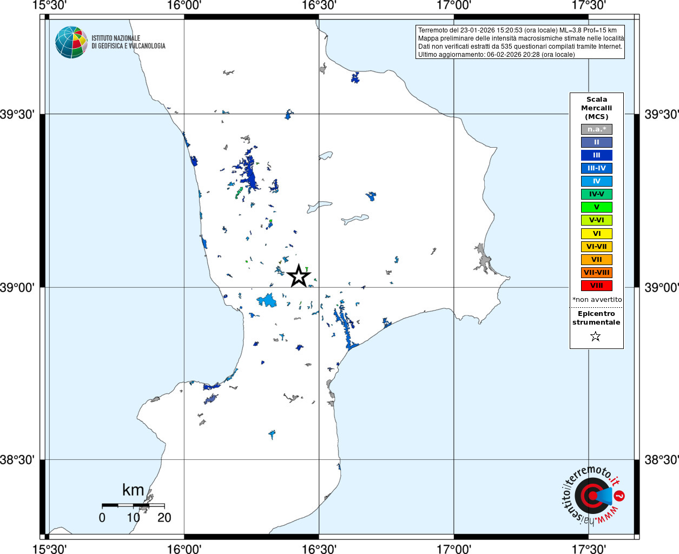Select the III intensity swatch

(597, 155)
